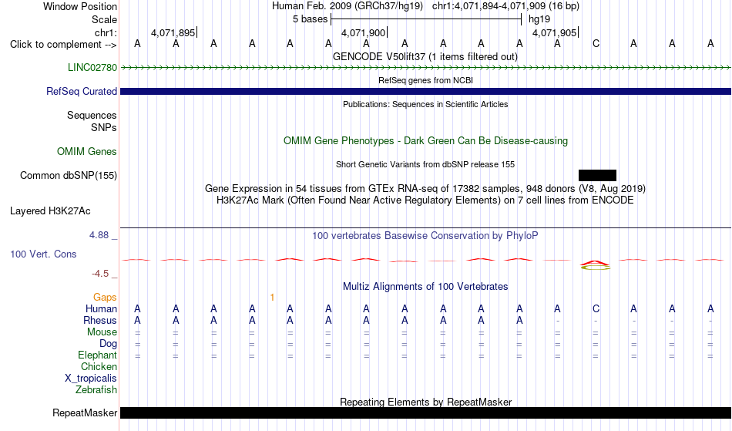This screenshot has height=431, width=732.
Task: Click 'Publications: Sequences in Scientific Articles' title
Action: [x=425, y=104]
